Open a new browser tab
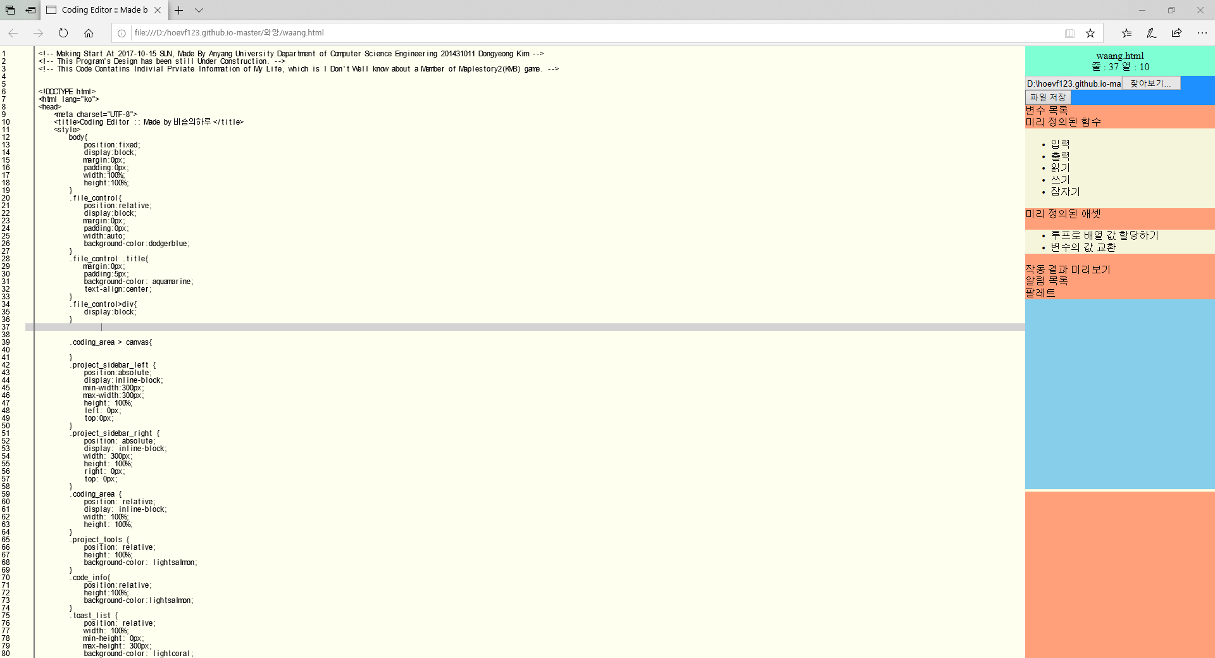1215x658 pixels. [x=179, y=11]
